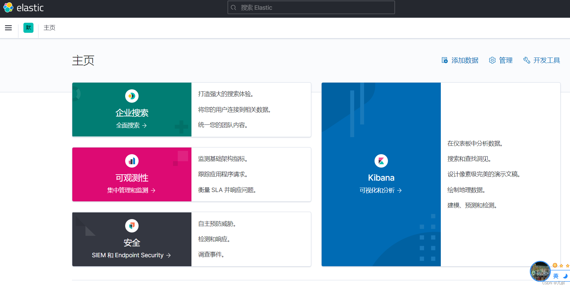
Task: Click text 设计像素级完美的演示文稿。
Action: 484,174
